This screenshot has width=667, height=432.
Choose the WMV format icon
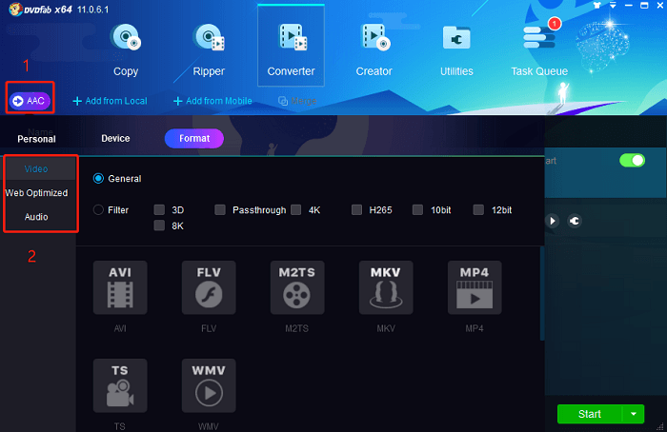209,385
